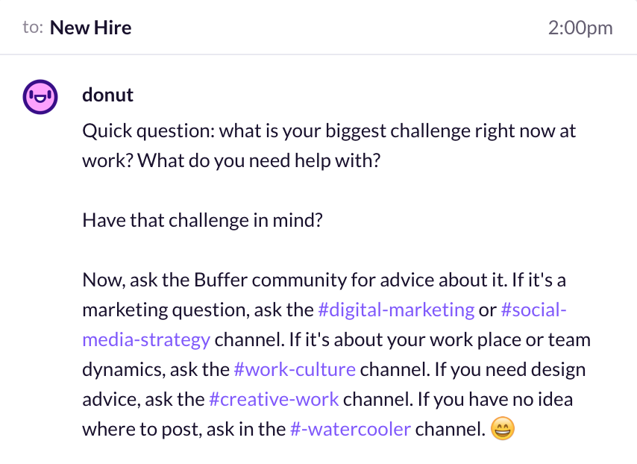Click 'If you have no idea' text
The image size is (637, 464).
(495, 399)
